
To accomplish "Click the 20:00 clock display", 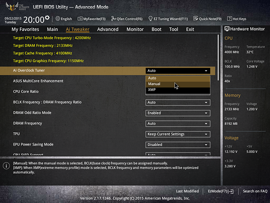I will 34,20.
